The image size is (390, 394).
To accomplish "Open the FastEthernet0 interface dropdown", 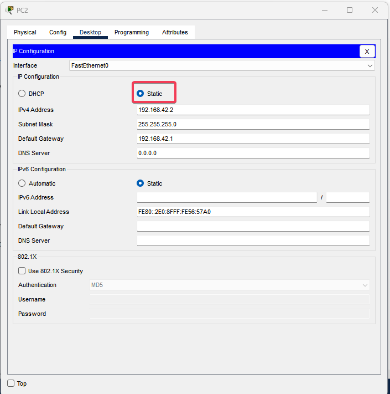I will (222, 65).
